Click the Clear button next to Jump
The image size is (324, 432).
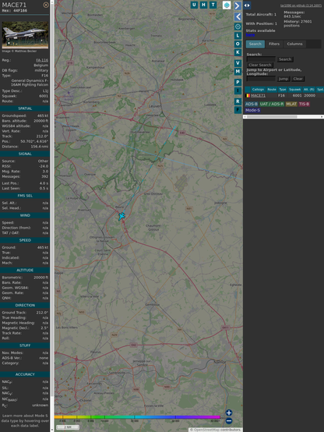point(298,79)
